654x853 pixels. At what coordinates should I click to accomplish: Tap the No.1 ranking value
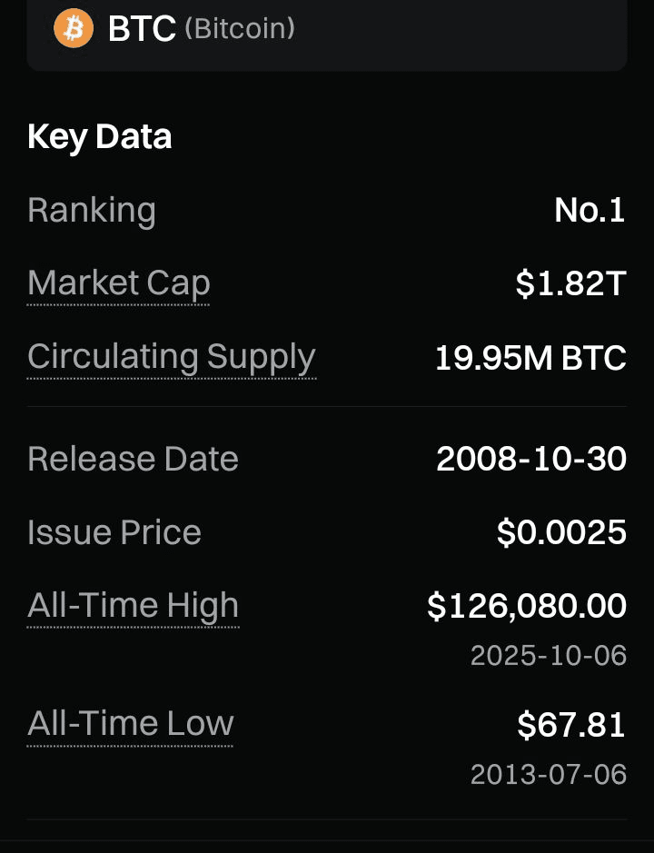590,211
